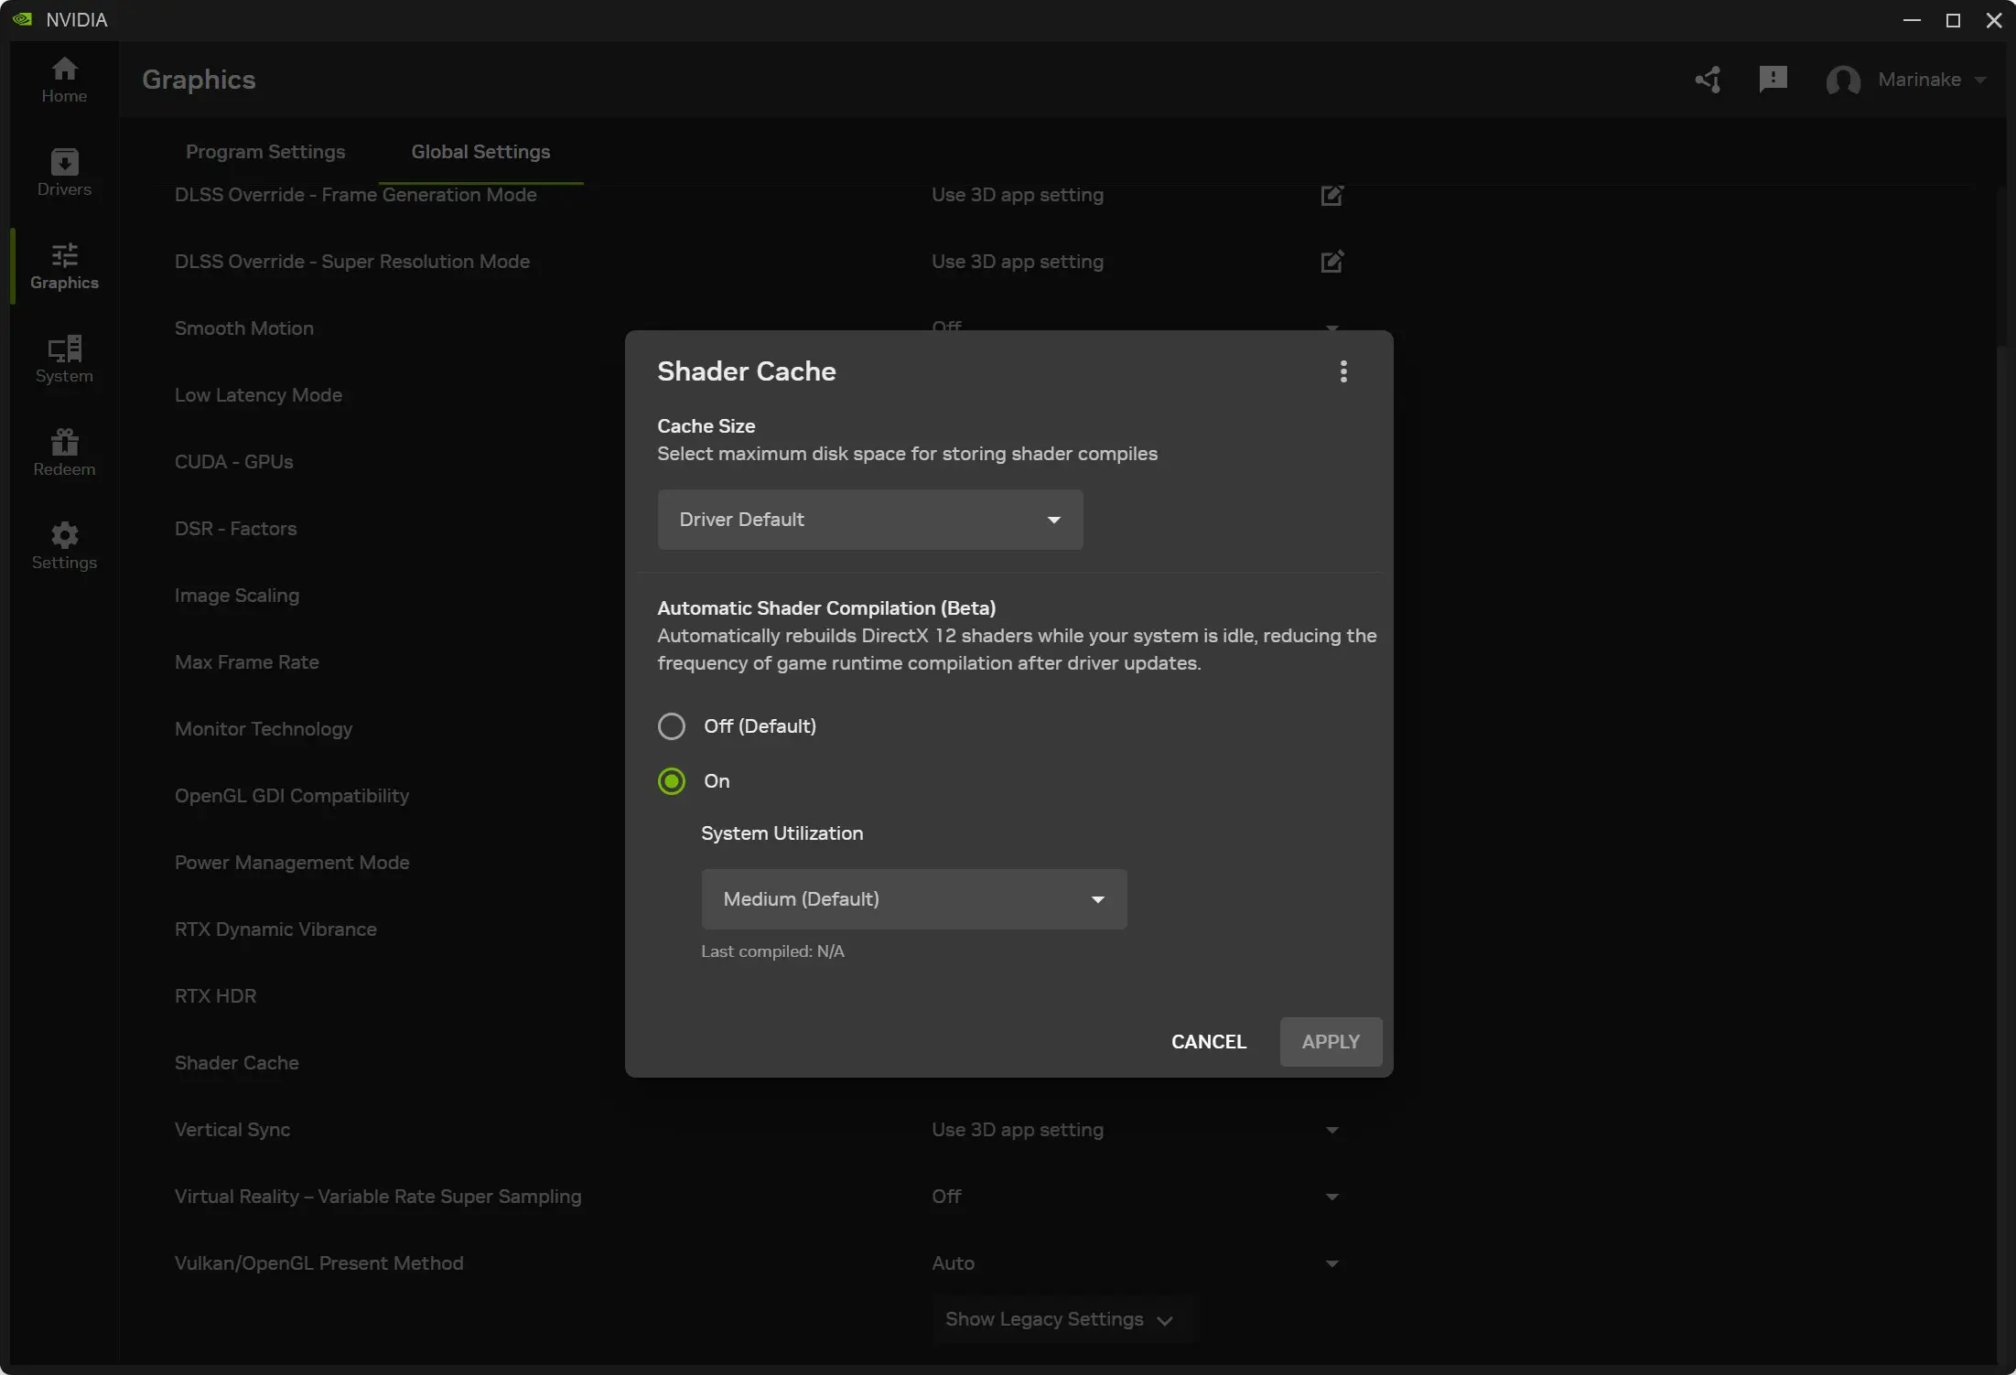Open the Cache Size Driver Default dropdown
The height and width of the screenshot is (1375, 2016).
click(x=869, y=520)
